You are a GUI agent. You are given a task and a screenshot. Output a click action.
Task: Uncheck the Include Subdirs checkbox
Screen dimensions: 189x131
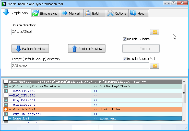pos(125,39)
